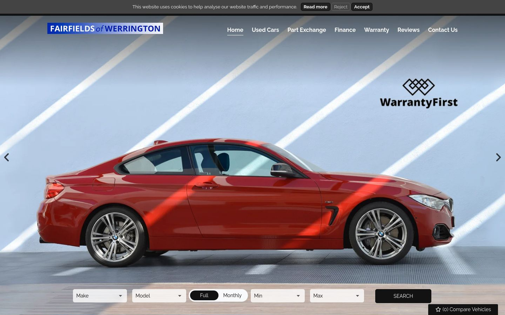Reject the cookies
Viewport: 505px width, 315px height.
coord(341,7)
